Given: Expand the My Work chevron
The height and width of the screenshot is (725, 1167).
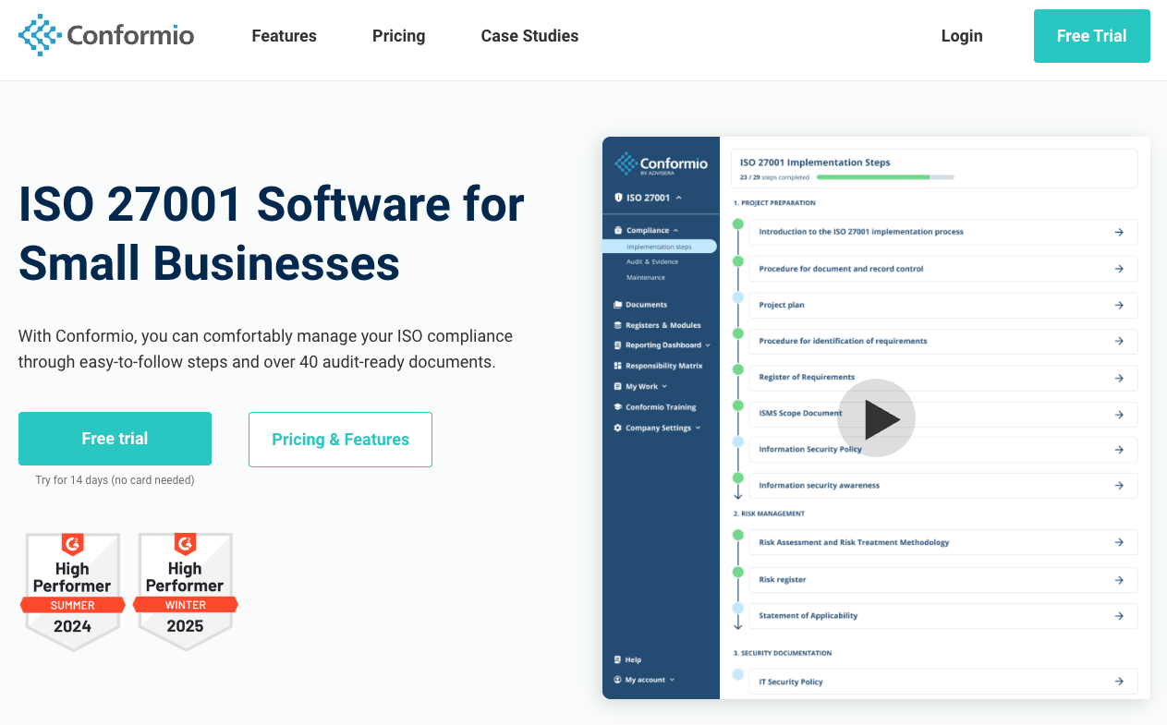Looking at the screenshot, I should pyautogui.click(x=664, y=387).
